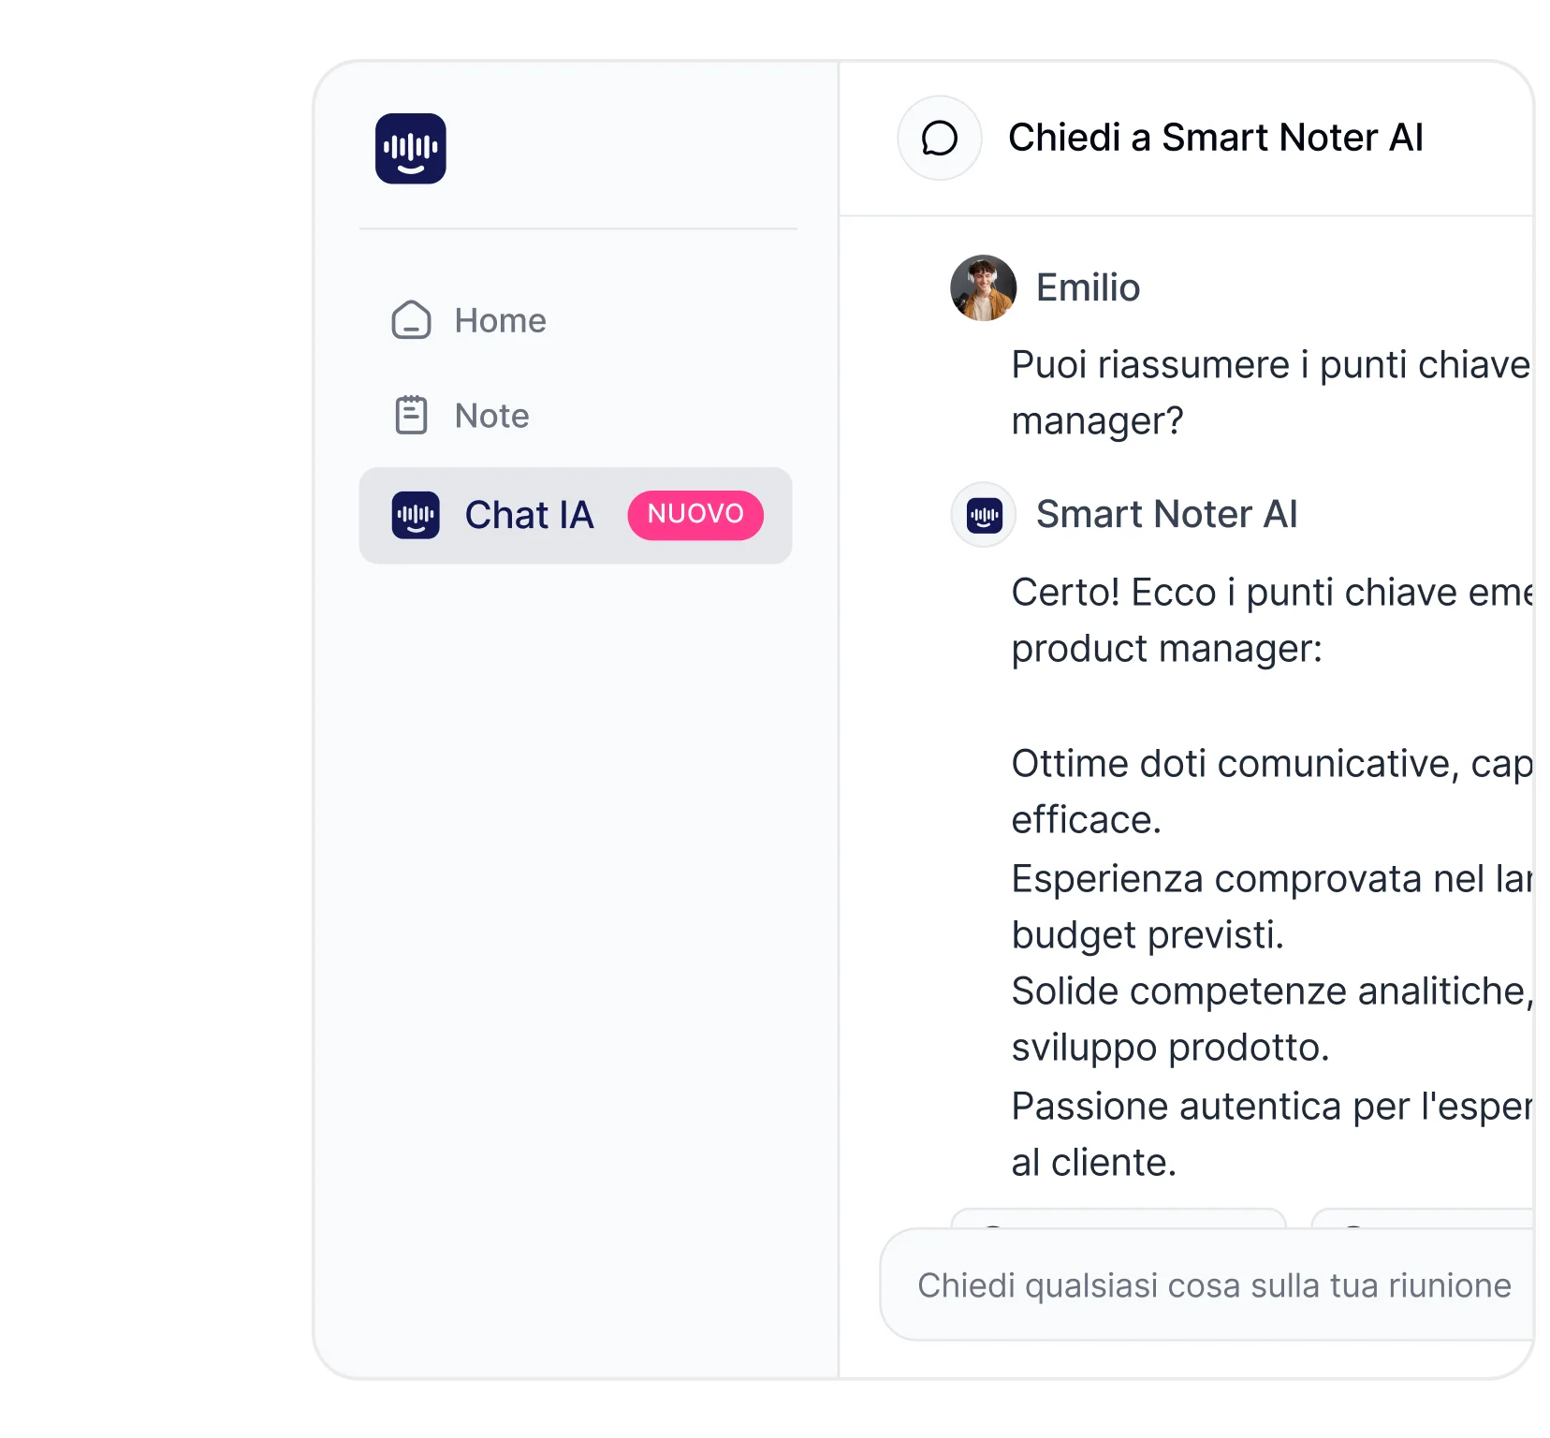Click the second suggestion chip above the input
The height and width of the screenshot is (1438, 1550).
click(1423, 1218)
